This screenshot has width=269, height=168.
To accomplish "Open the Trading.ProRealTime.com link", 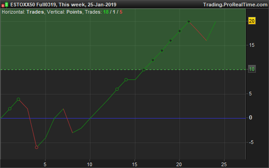I will 235,5.
